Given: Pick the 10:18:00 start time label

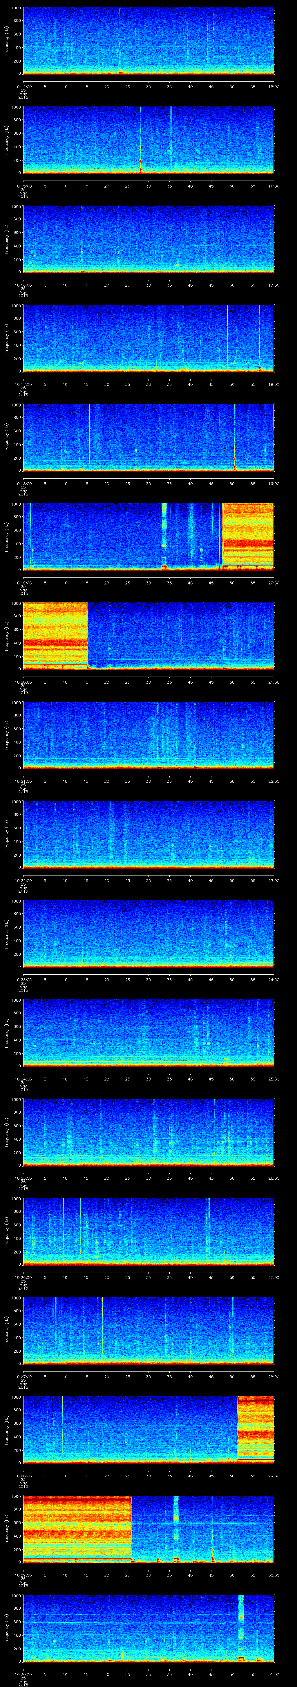Looking at the screenshot, I should point(23,483).
